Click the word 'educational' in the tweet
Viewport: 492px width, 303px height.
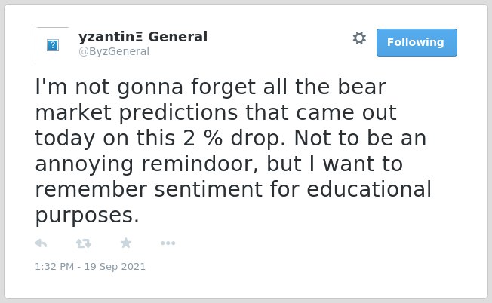pyautogui.click(x=369, y=189)
